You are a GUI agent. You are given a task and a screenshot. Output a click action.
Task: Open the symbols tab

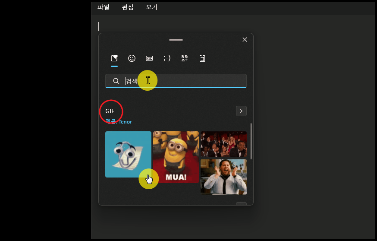click(x=185, y=58)
